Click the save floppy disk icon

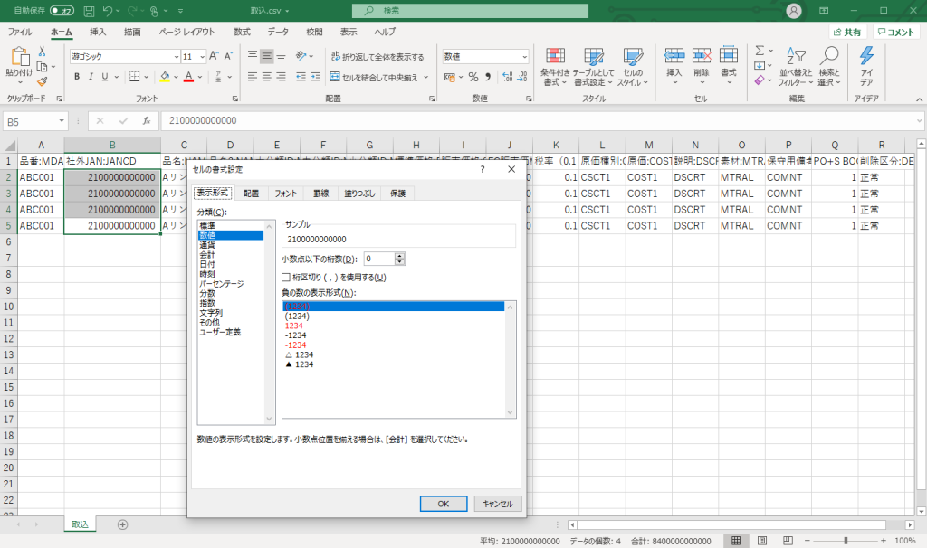(88, 11)
